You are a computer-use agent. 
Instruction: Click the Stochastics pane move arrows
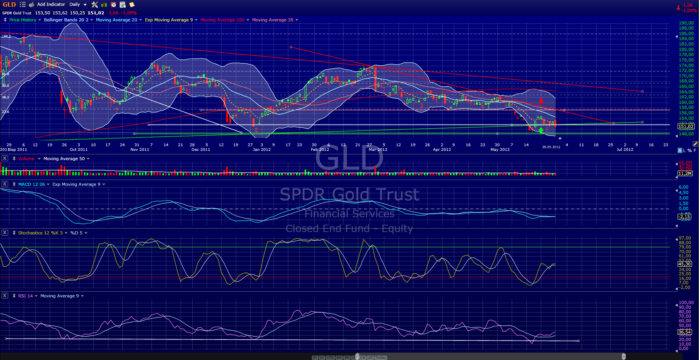[14, 233]
